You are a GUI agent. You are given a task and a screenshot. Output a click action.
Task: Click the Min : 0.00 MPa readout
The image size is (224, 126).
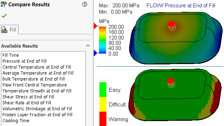click(x=115, y=12)
